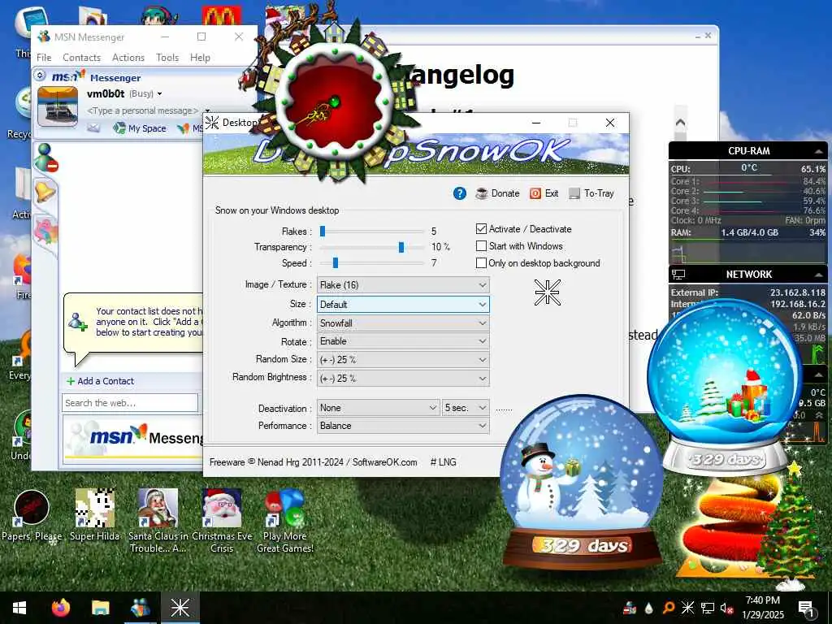Open the Rotate dropdown set to Enable
The image size is (832, 624).
403,341
